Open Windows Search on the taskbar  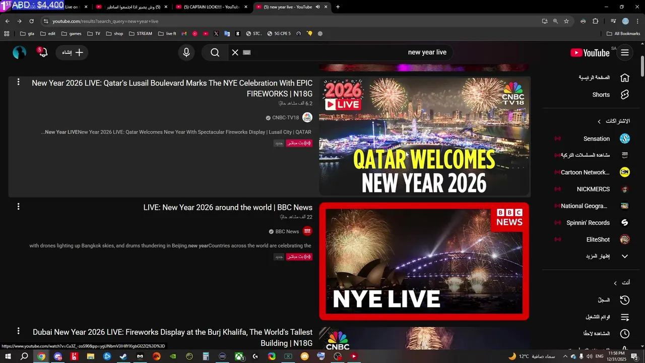coord(24,356)
